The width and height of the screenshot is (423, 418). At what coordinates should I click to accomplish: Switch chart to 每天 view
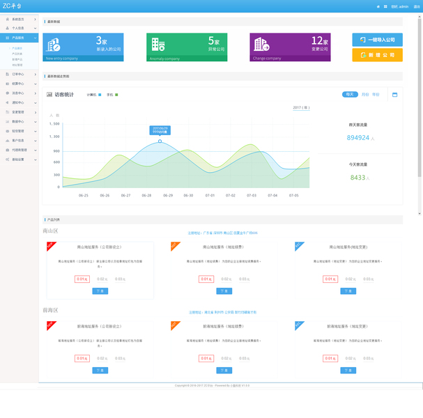pyautogui.click(x=350, y=94)
